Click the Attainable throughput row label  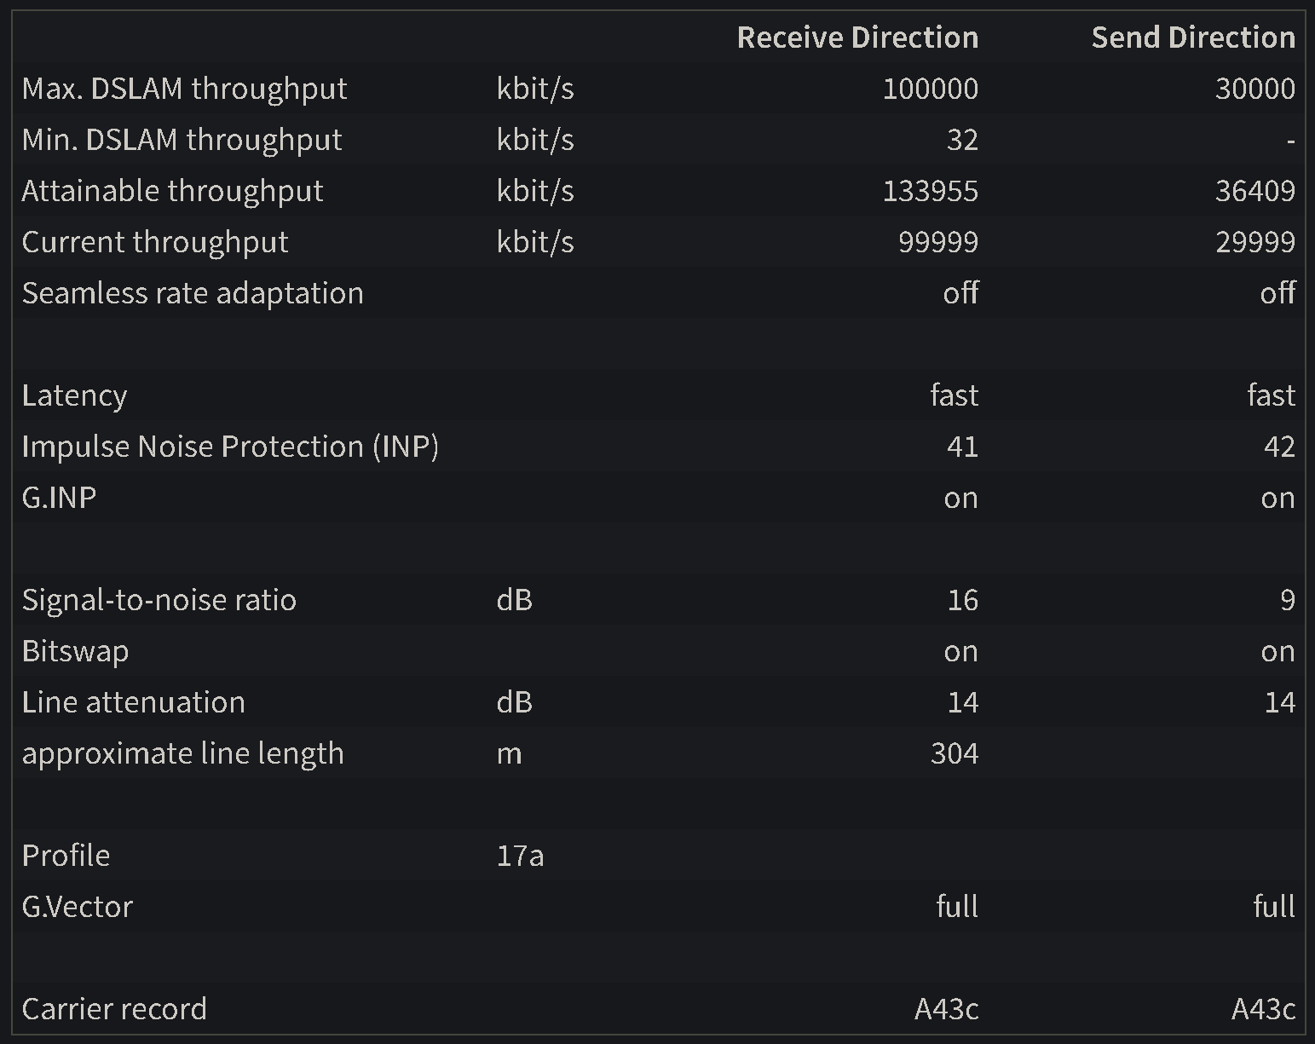[x=172, y=191]
